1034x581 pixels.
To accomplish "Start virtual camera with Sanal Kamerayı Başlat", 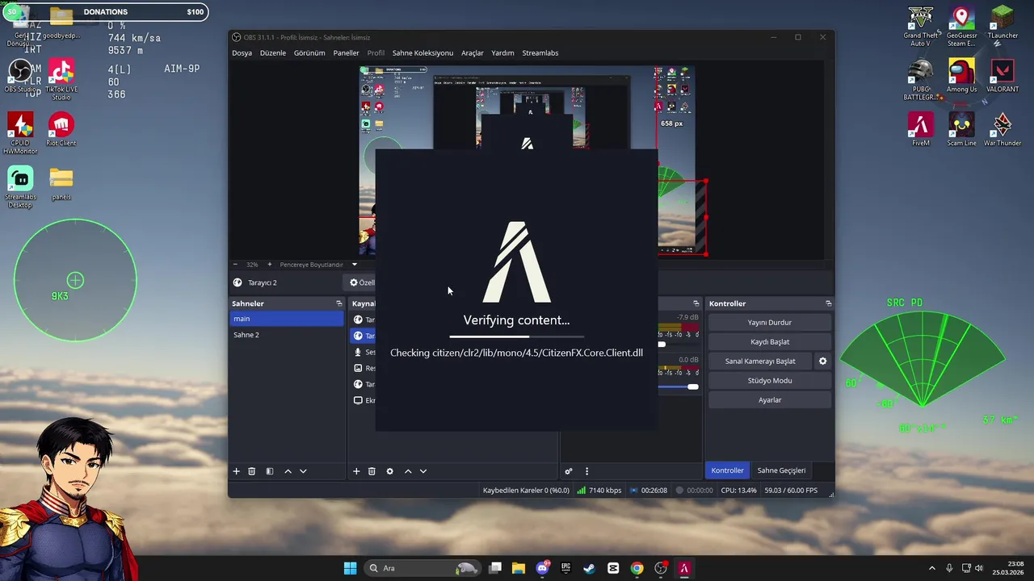I will tap(760, 362).
